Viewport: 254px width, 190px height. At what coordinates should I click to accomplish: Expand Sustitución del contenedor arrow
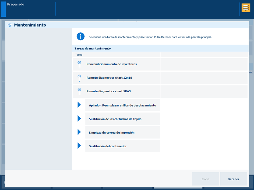click(79, 145)
